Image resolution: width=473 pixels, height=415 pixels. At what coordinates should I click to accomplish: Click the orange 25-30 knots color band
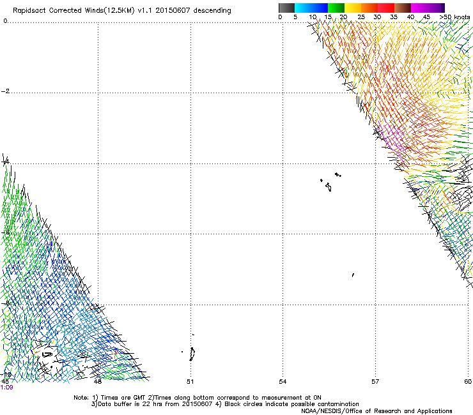pyautogui.click(x=369, y=8)
